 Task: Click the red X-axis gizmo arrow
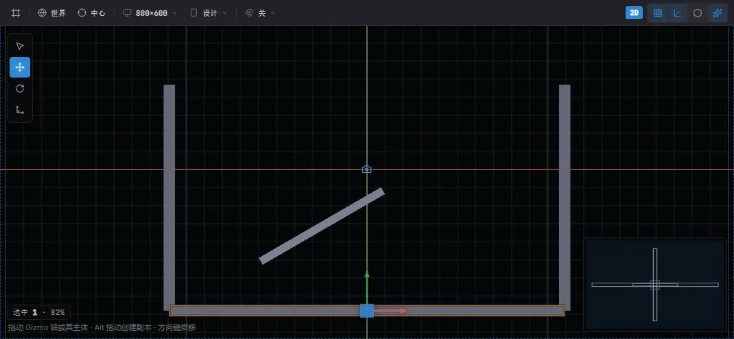(390, 310)
